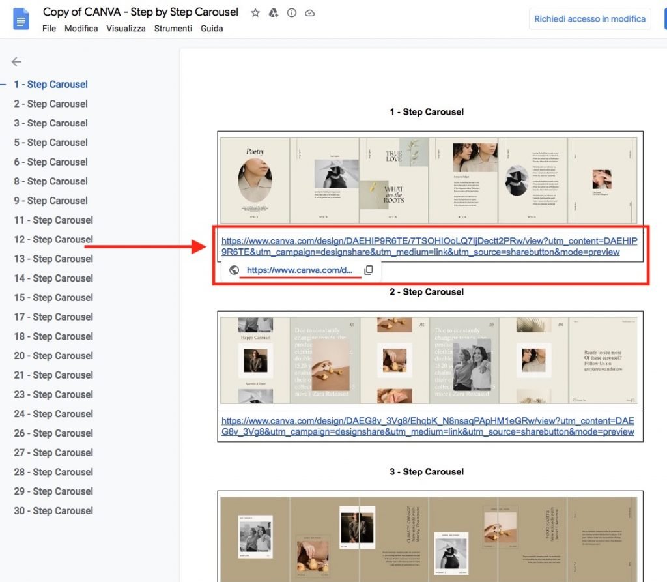Star this document
The width and height of the screenshot is (667, 582).
(255, 13)
